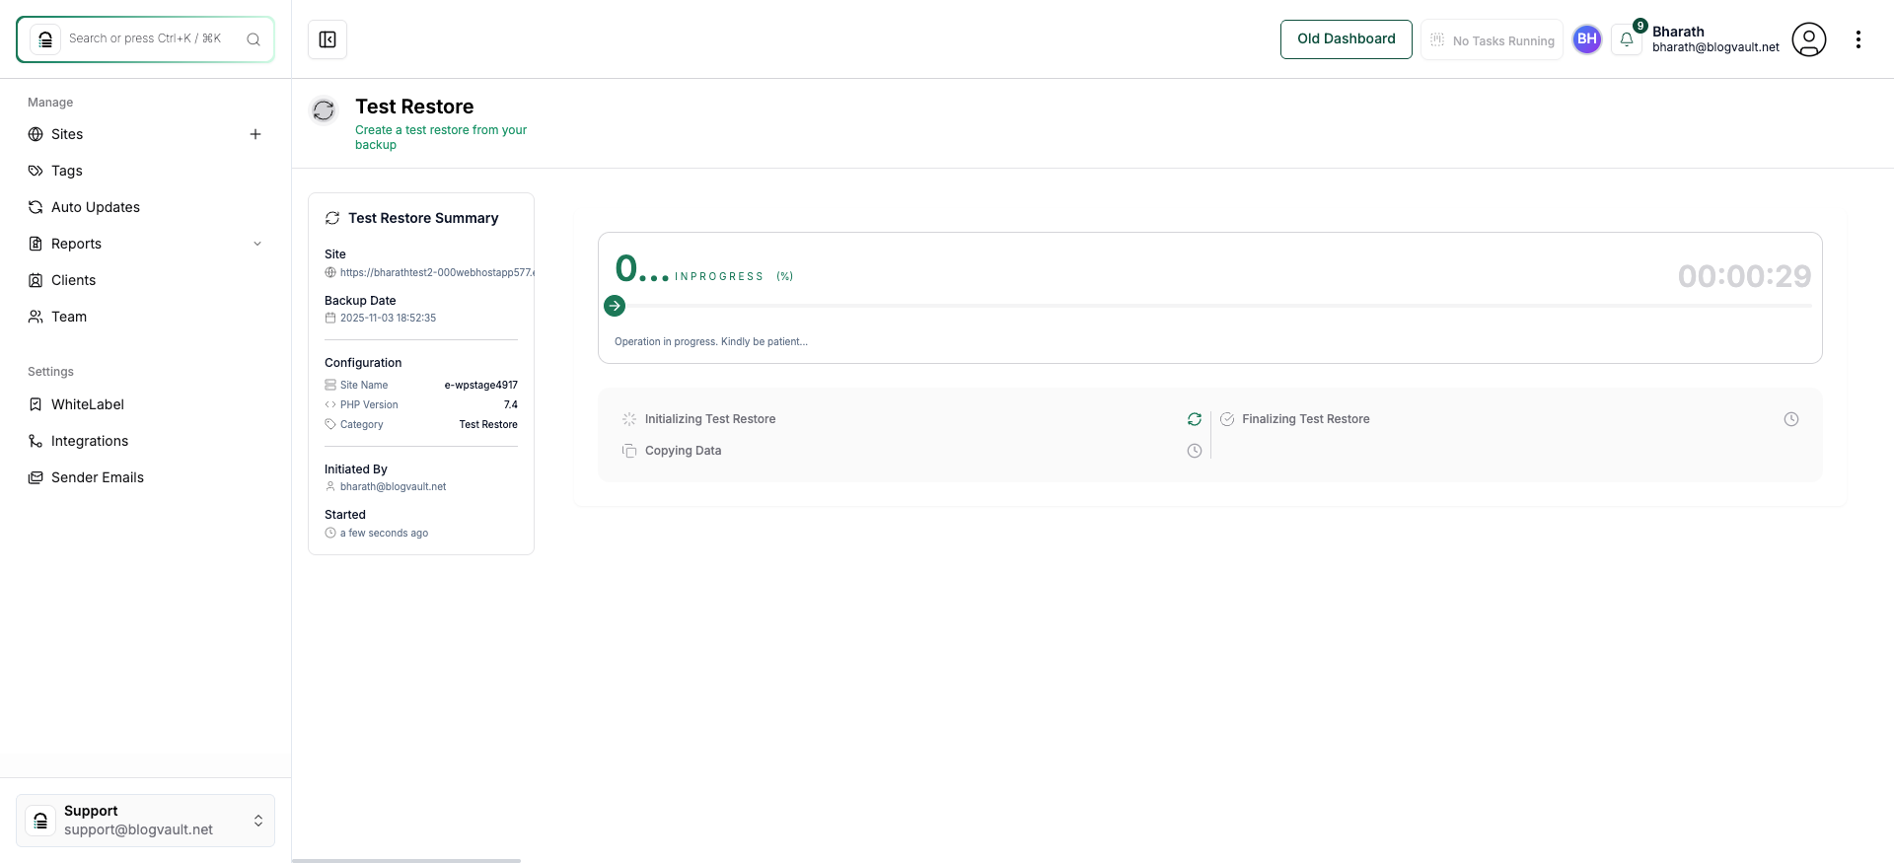Click the PHP Version value 7.4
1894x863 pixels.
tap(511, 405)
